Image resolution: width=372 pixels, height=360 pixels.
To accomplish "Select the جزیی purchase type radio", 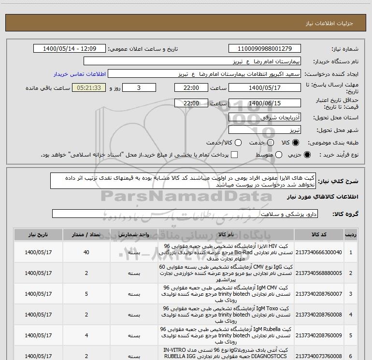I will coord(307,155).
